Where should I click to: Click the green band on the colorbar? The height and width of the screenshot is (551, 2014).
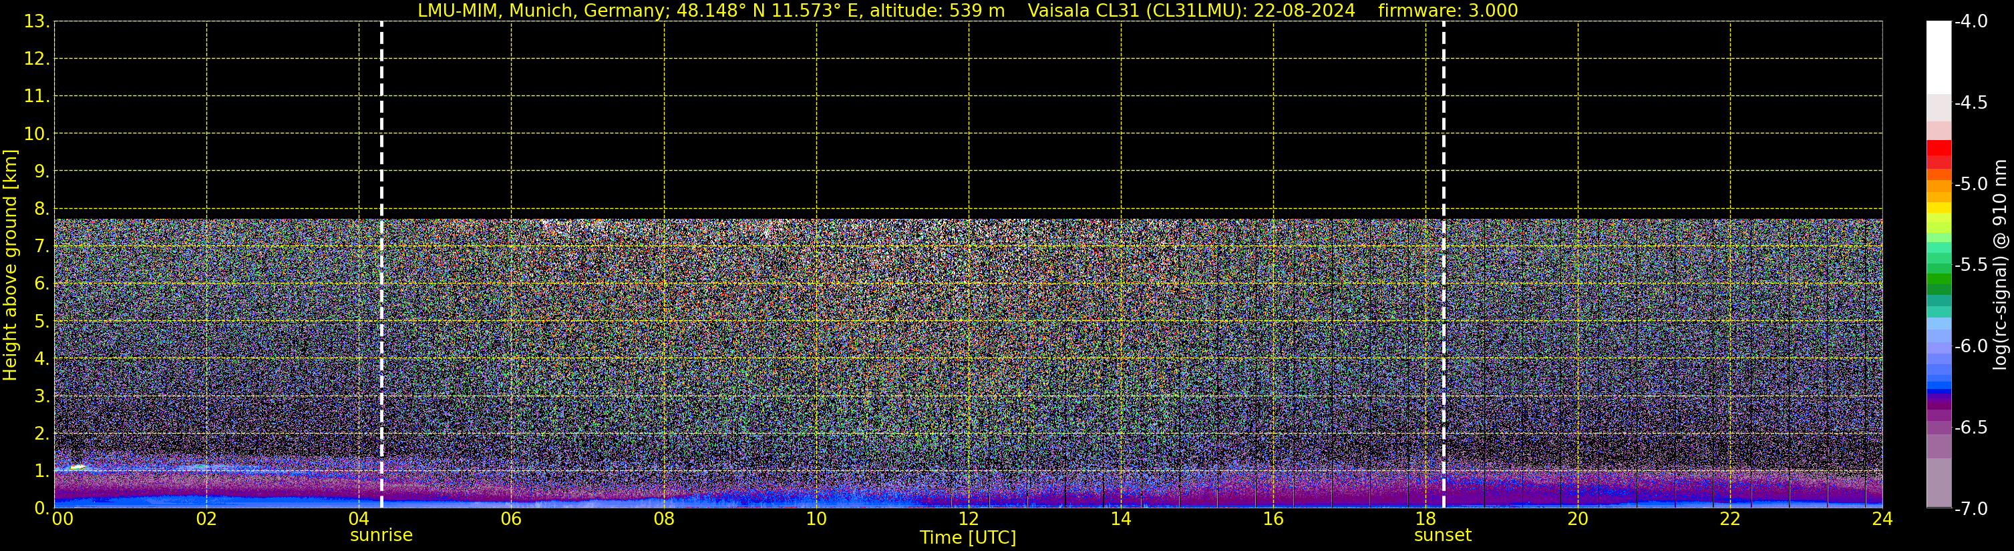1938,283
